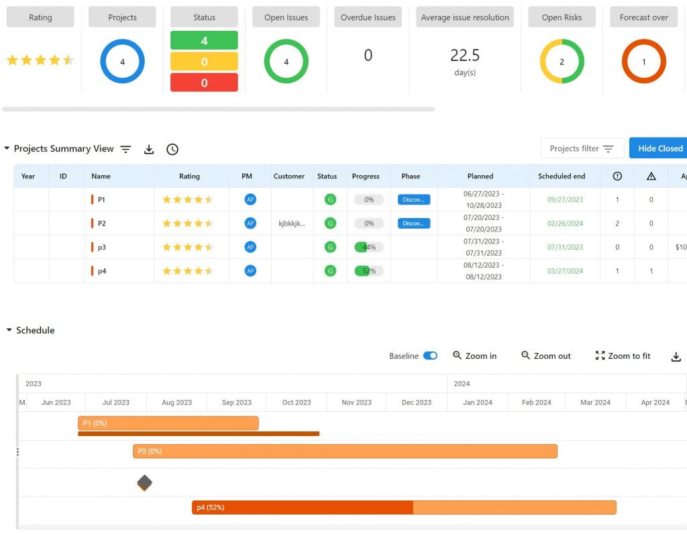Click the Average issue resolution header
The height and width of the screenshot is (534, 687).
(465, 17)
